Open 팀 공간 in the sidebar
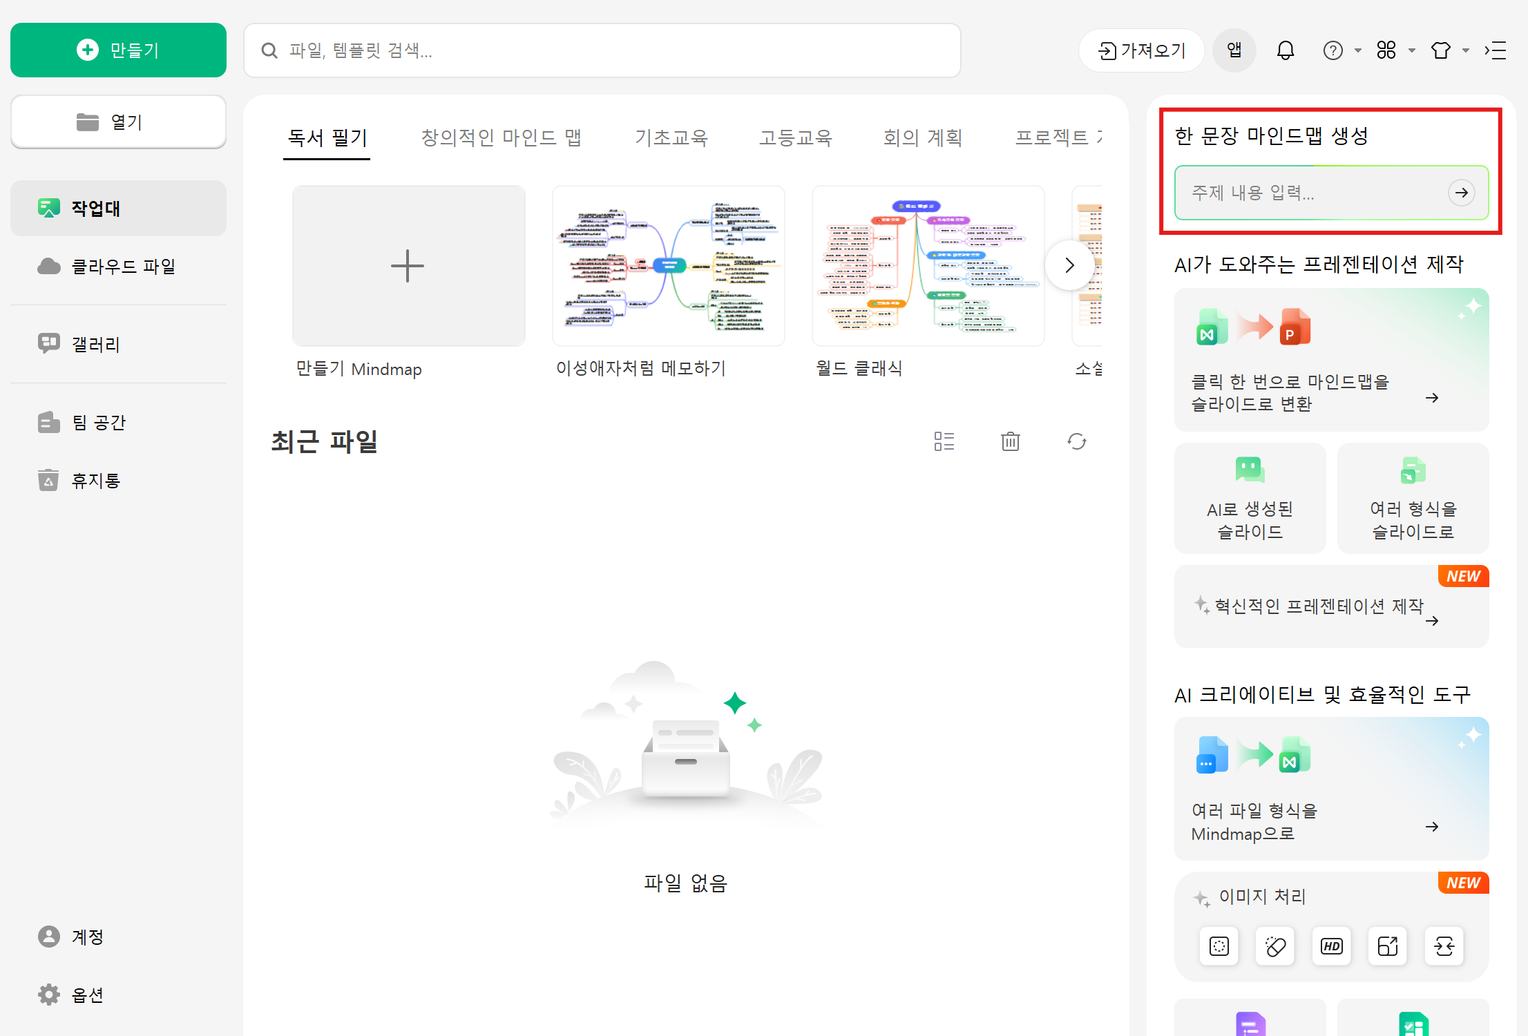 click(118, 422)
